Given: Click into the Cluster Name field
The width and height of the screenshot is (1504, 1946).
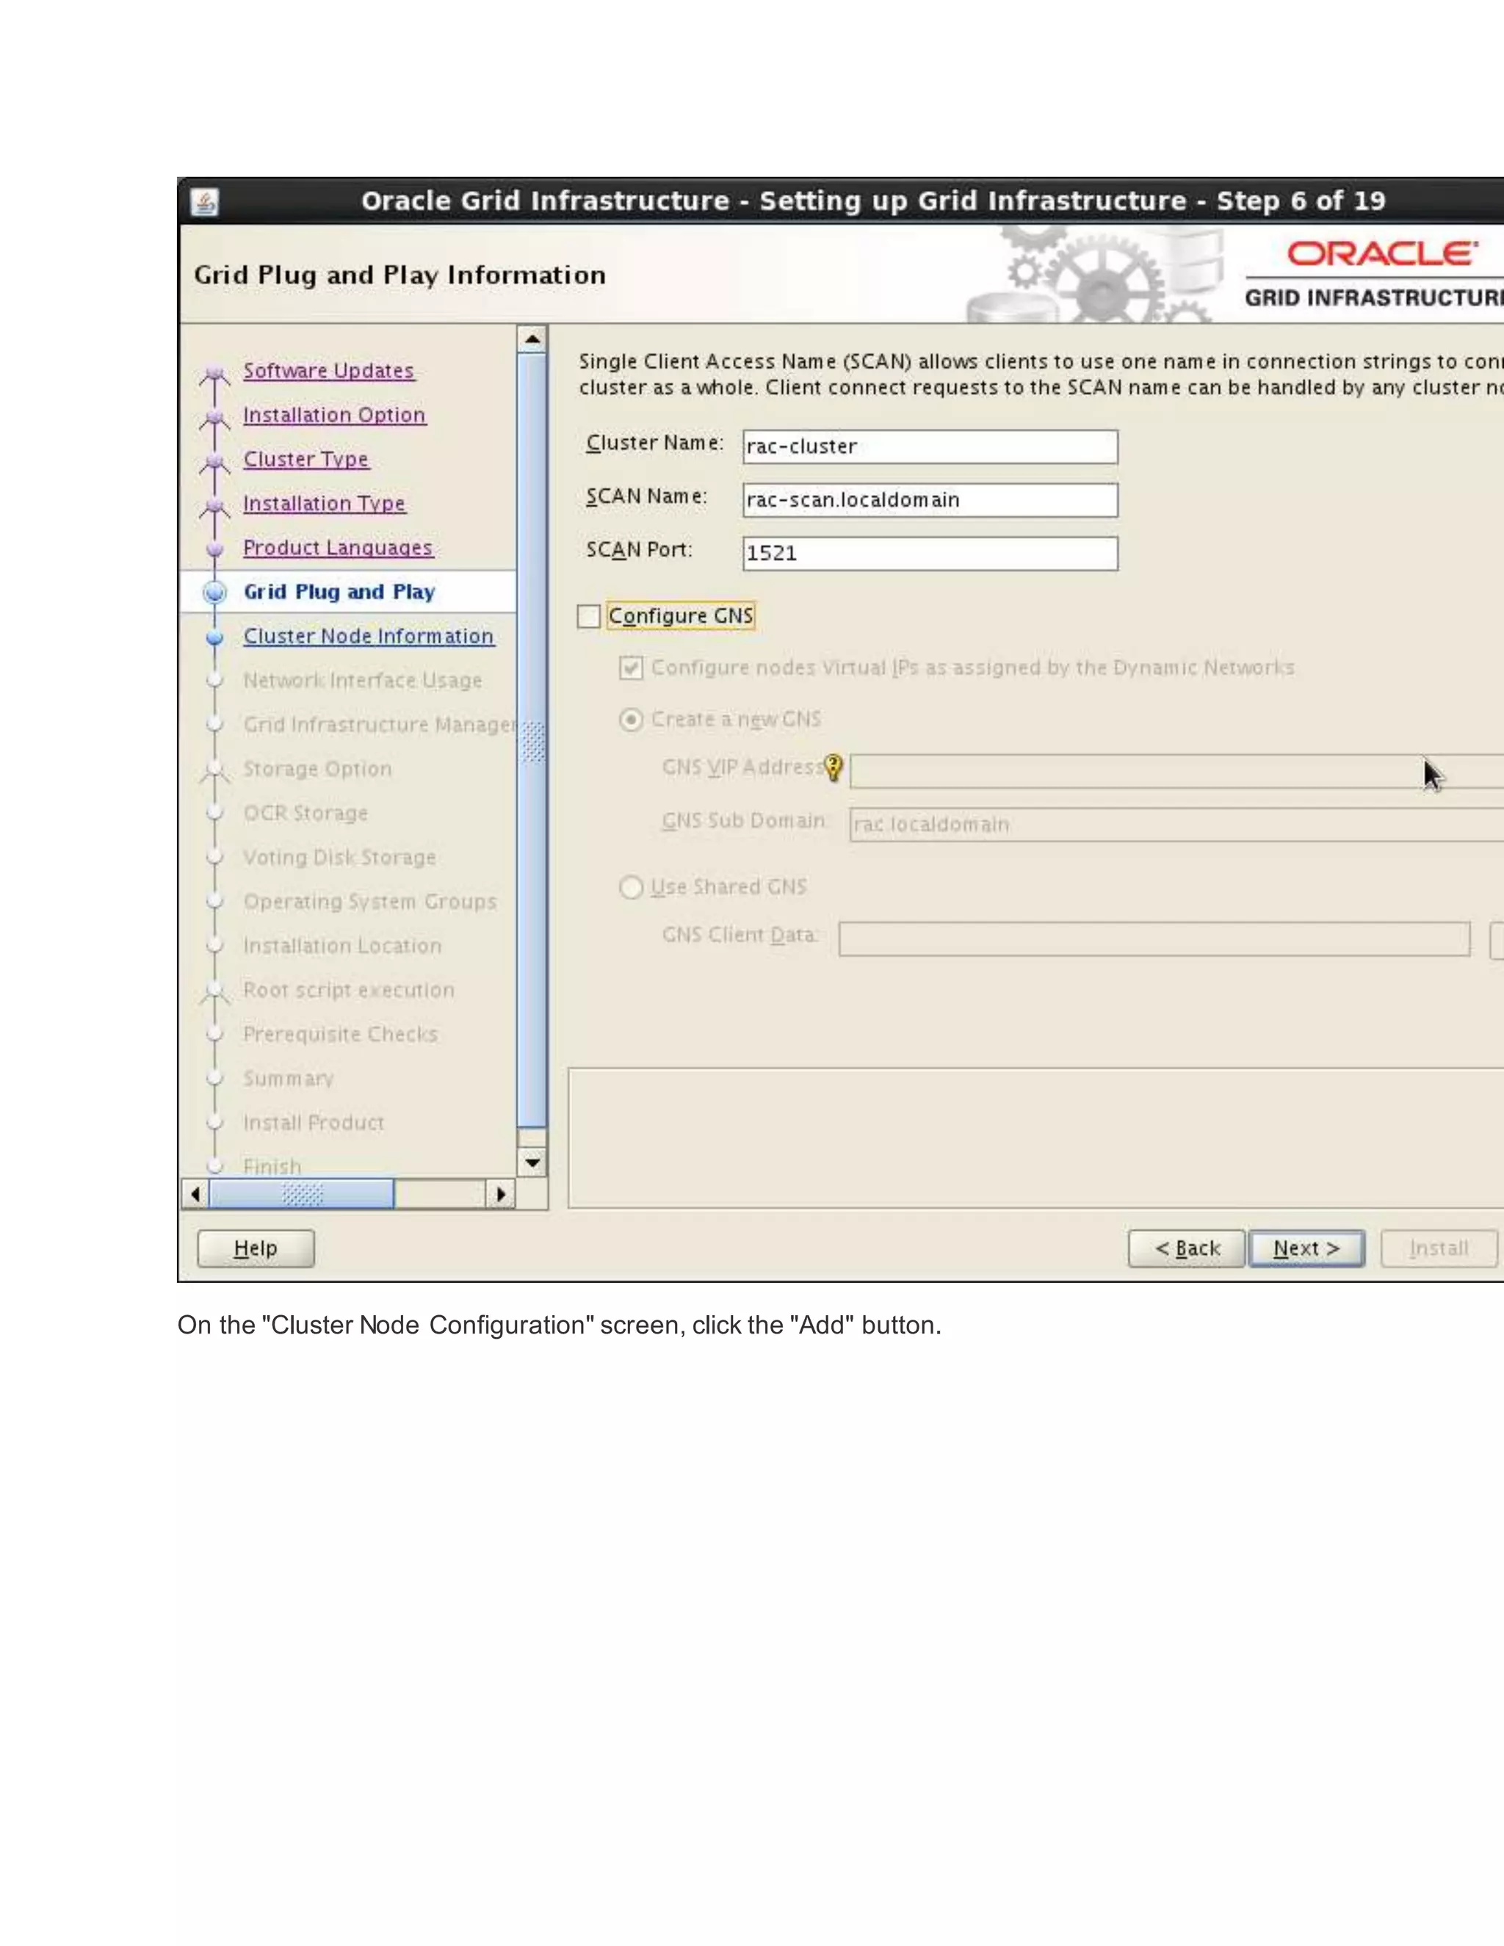Looking at the screenshot, I should tap(930, 446).
